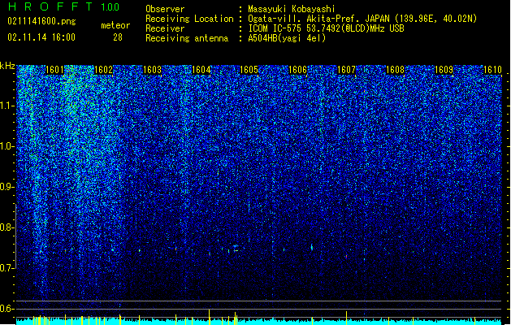Click the A504HB(yagi 4el) antenna text

287,38
